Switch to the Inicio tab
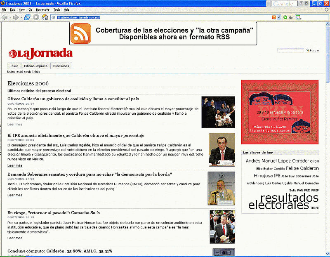330x257 pixels. point(14,66)
